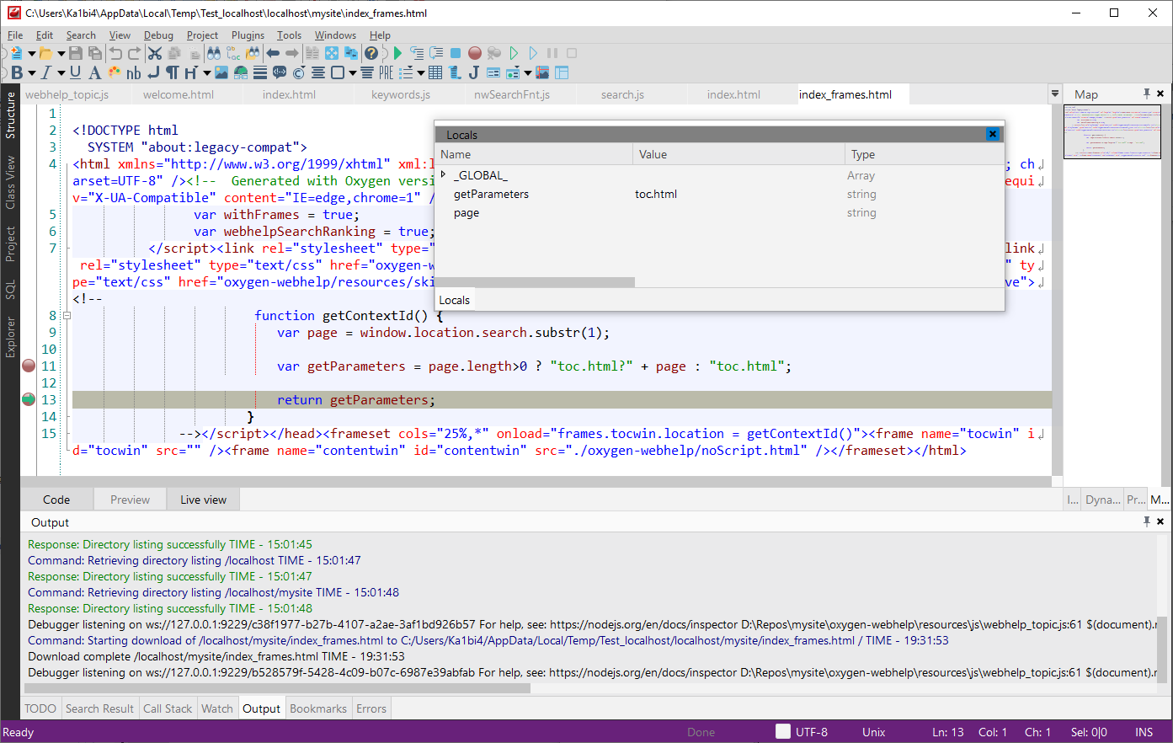Open the Errors bottom tab
Screen dimensions: 1173x743
[371, 708]
